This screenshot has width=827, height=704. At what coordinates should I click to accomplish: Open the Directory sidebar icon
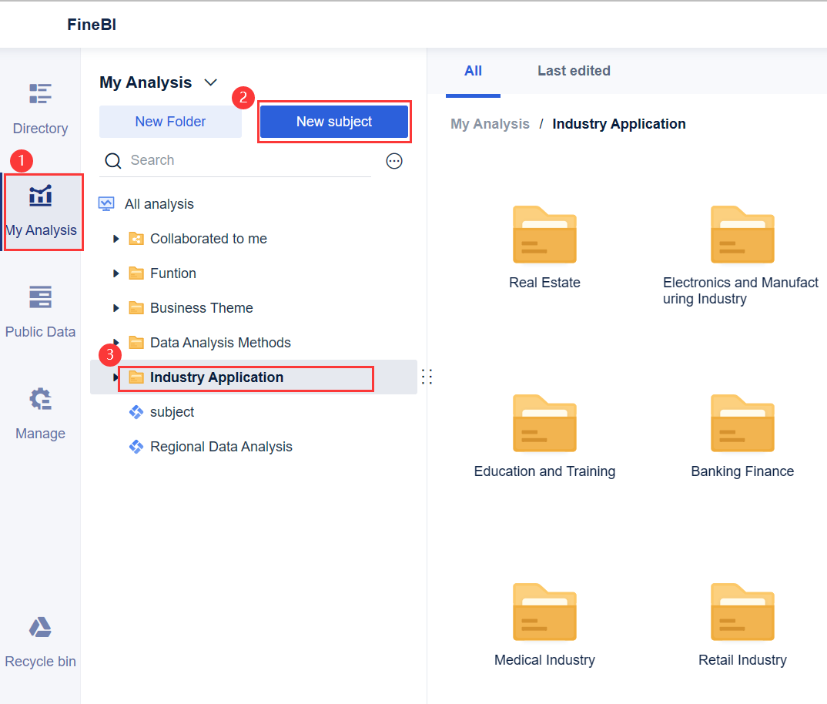40,93
